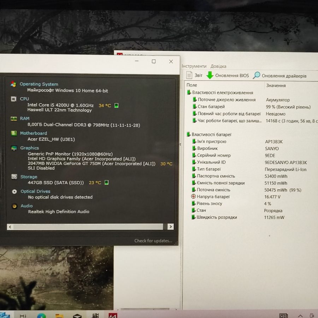Open the Graphics section link

coord(30,148)
